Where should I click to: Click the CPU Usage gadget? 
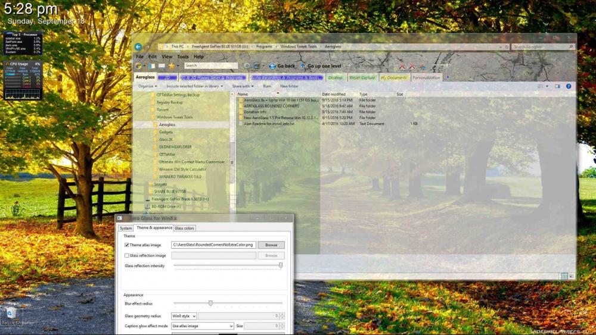[x=23, y=80]
